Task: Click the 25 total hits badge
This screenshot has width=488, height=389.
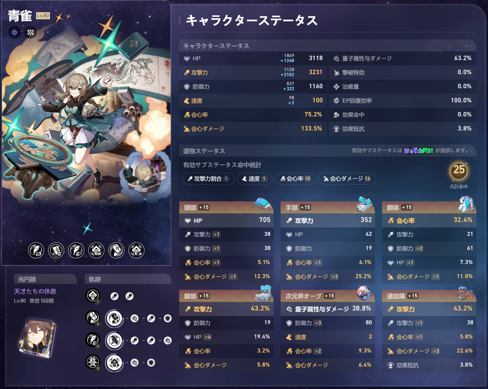Action: pos(459,171)
